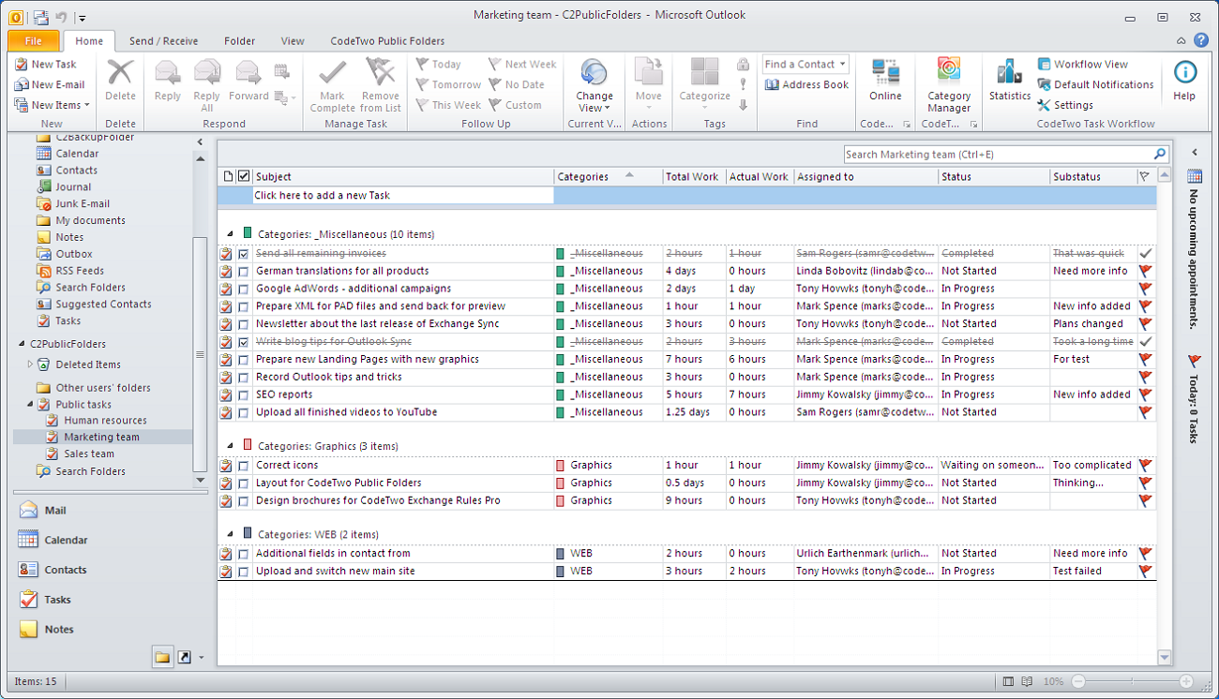Screen dimensions: 1219x699
Task: Collapse the Public tasks folder tree
Action: click(x=29, y=405)
